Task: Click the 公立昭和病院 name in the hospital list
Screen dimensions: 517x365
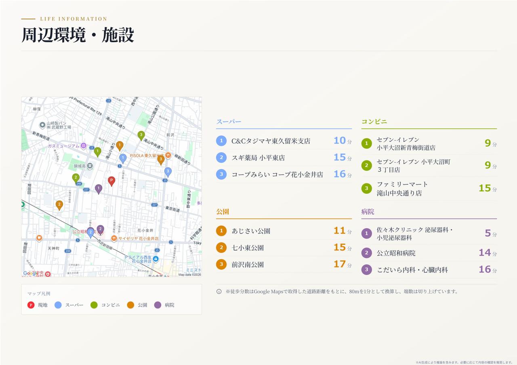Action: coord(396,253)
